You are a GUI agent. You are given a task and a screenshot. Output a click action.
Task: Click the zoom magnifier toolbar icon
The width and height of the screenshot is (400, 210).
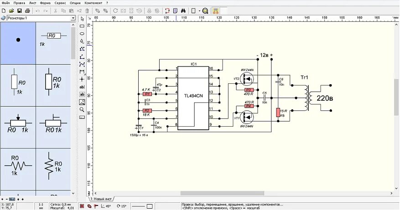pos(205,10)
